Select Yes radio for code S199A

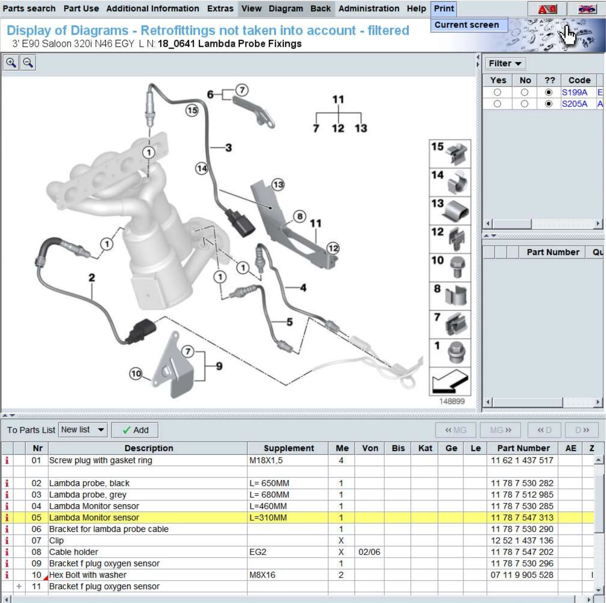pos(497,92)
